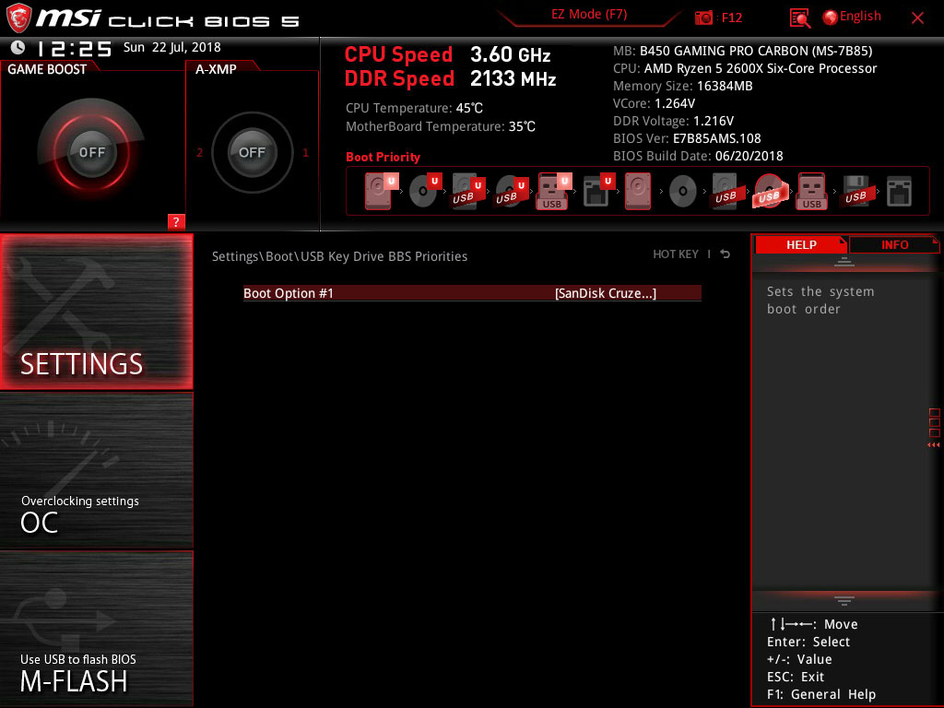Screen dimensions: 944x708
Task: Select the UEFI network boot device icon
Action: [x=598, y=191]
